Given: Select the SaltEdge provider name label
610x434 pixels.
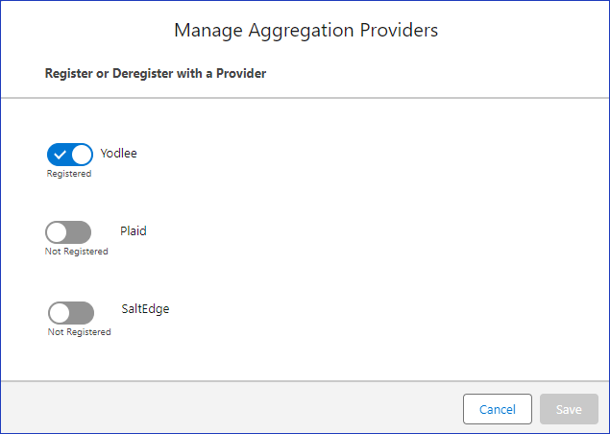Looking at the screenshot, I should 145,309.
